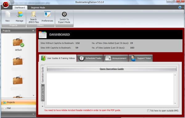Select the vertical Operation Guide tab
The height and width of the screenshot is (118, 185).
coord(43,75)
